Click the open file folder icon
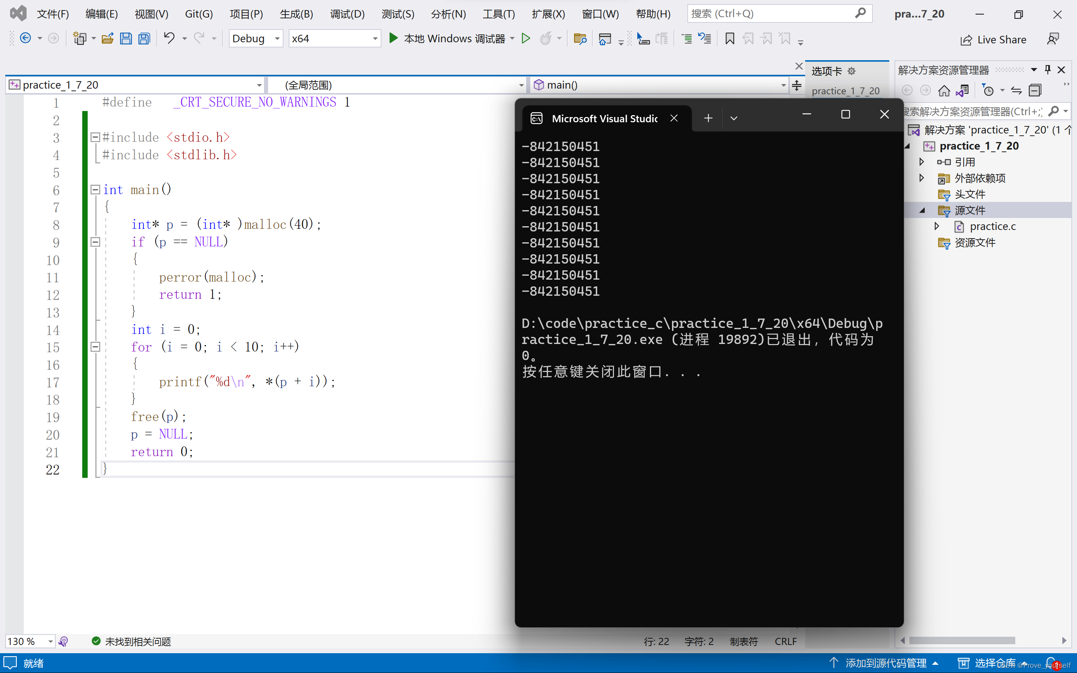This screenshot has height=673, width=1077. (107, 39)
